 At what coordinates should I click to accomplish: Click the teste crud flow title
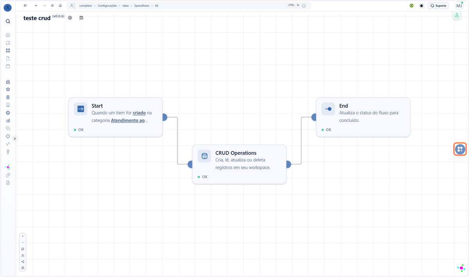pyautogui.click(x=37, y=18)
